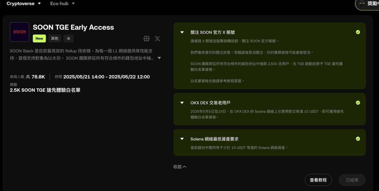The height and width of the screenshot is (191, 379).
Task: Click the SOON project logo thumbnail
Action: click(20, 32)
